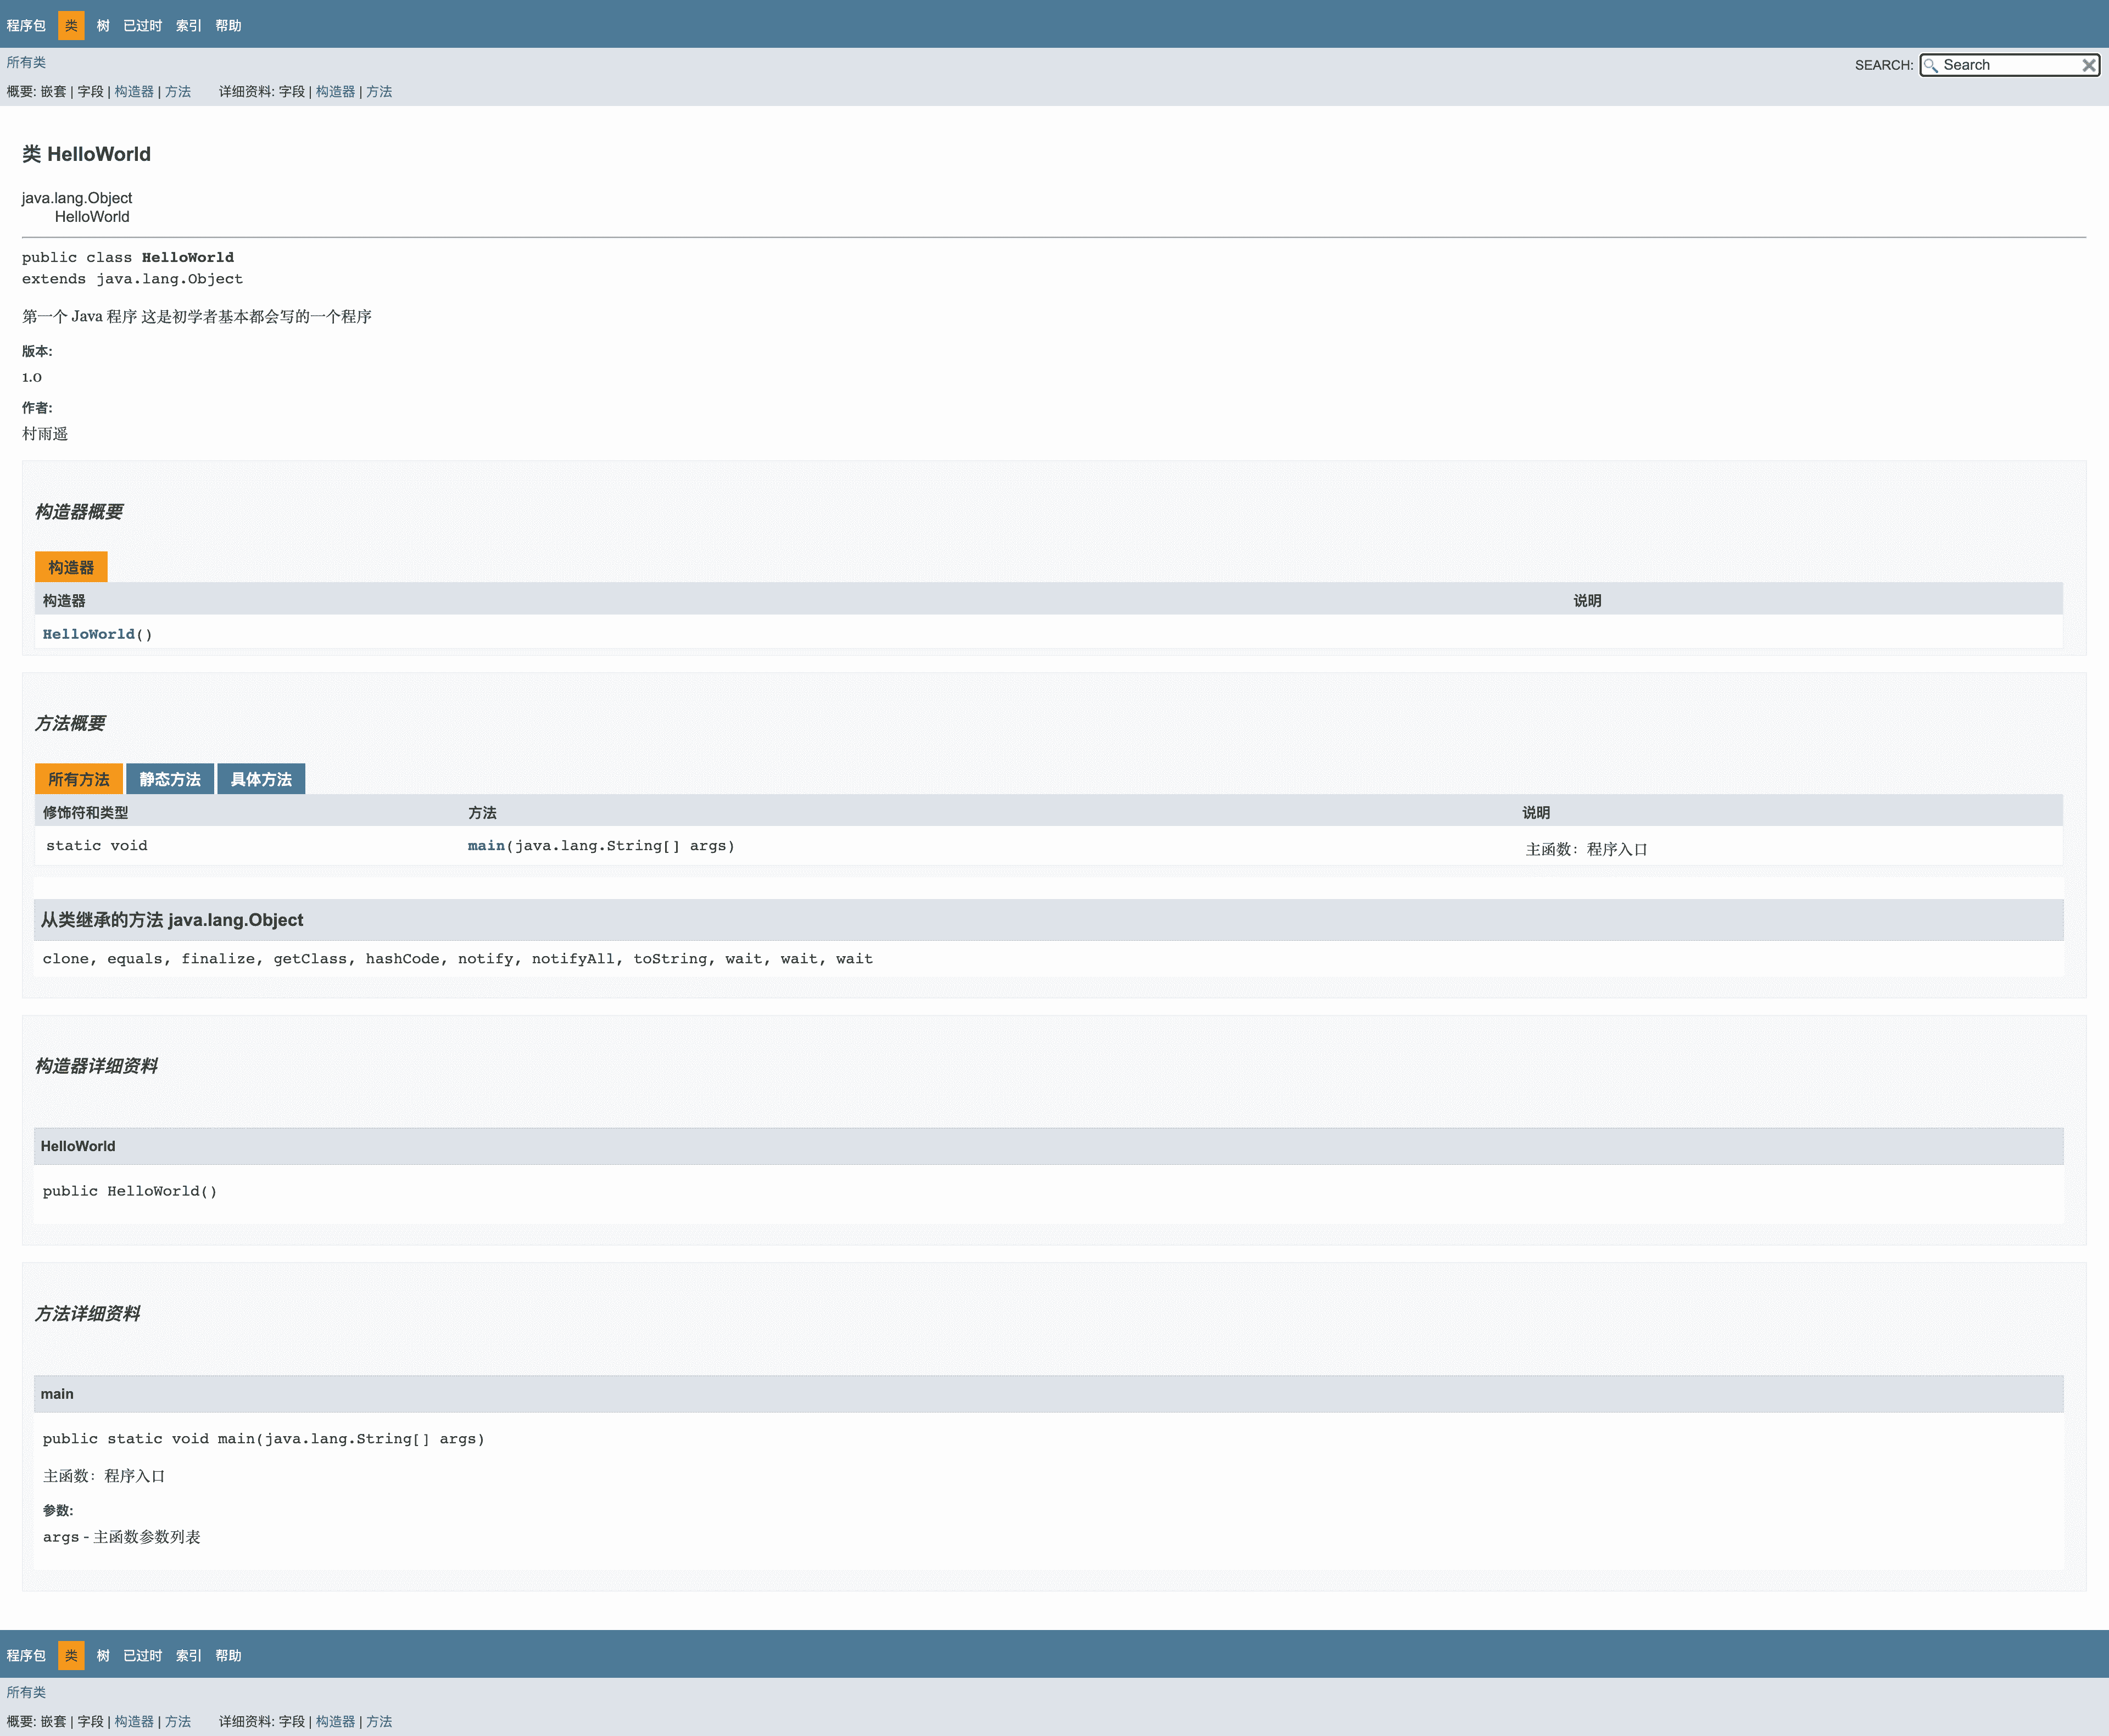Screen dimensions: 2109x1736
Task: Jump to 构造器 in top 概要 links
Action: pyautogui.click(x=134, y=91)
